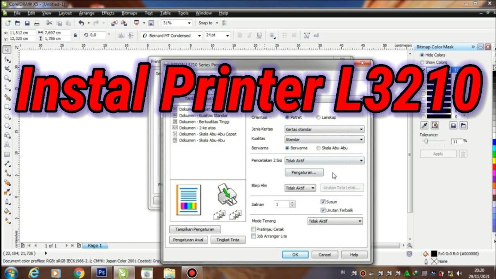Enable the Job Arranger Lite checkbox
Image resolution: width=496 pixels, height=279 pixels.
[253, 236]
